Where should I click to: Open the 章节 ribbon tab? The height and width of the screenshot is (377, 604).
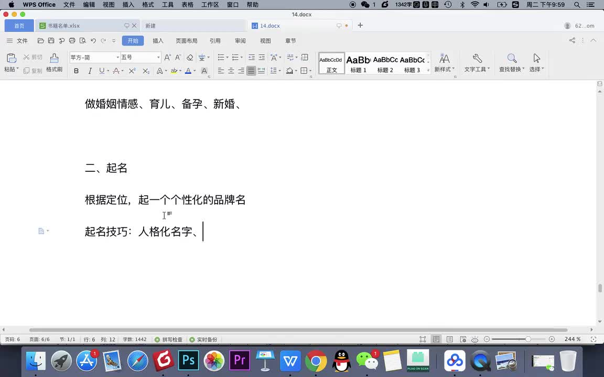click(x=290, y=41)
